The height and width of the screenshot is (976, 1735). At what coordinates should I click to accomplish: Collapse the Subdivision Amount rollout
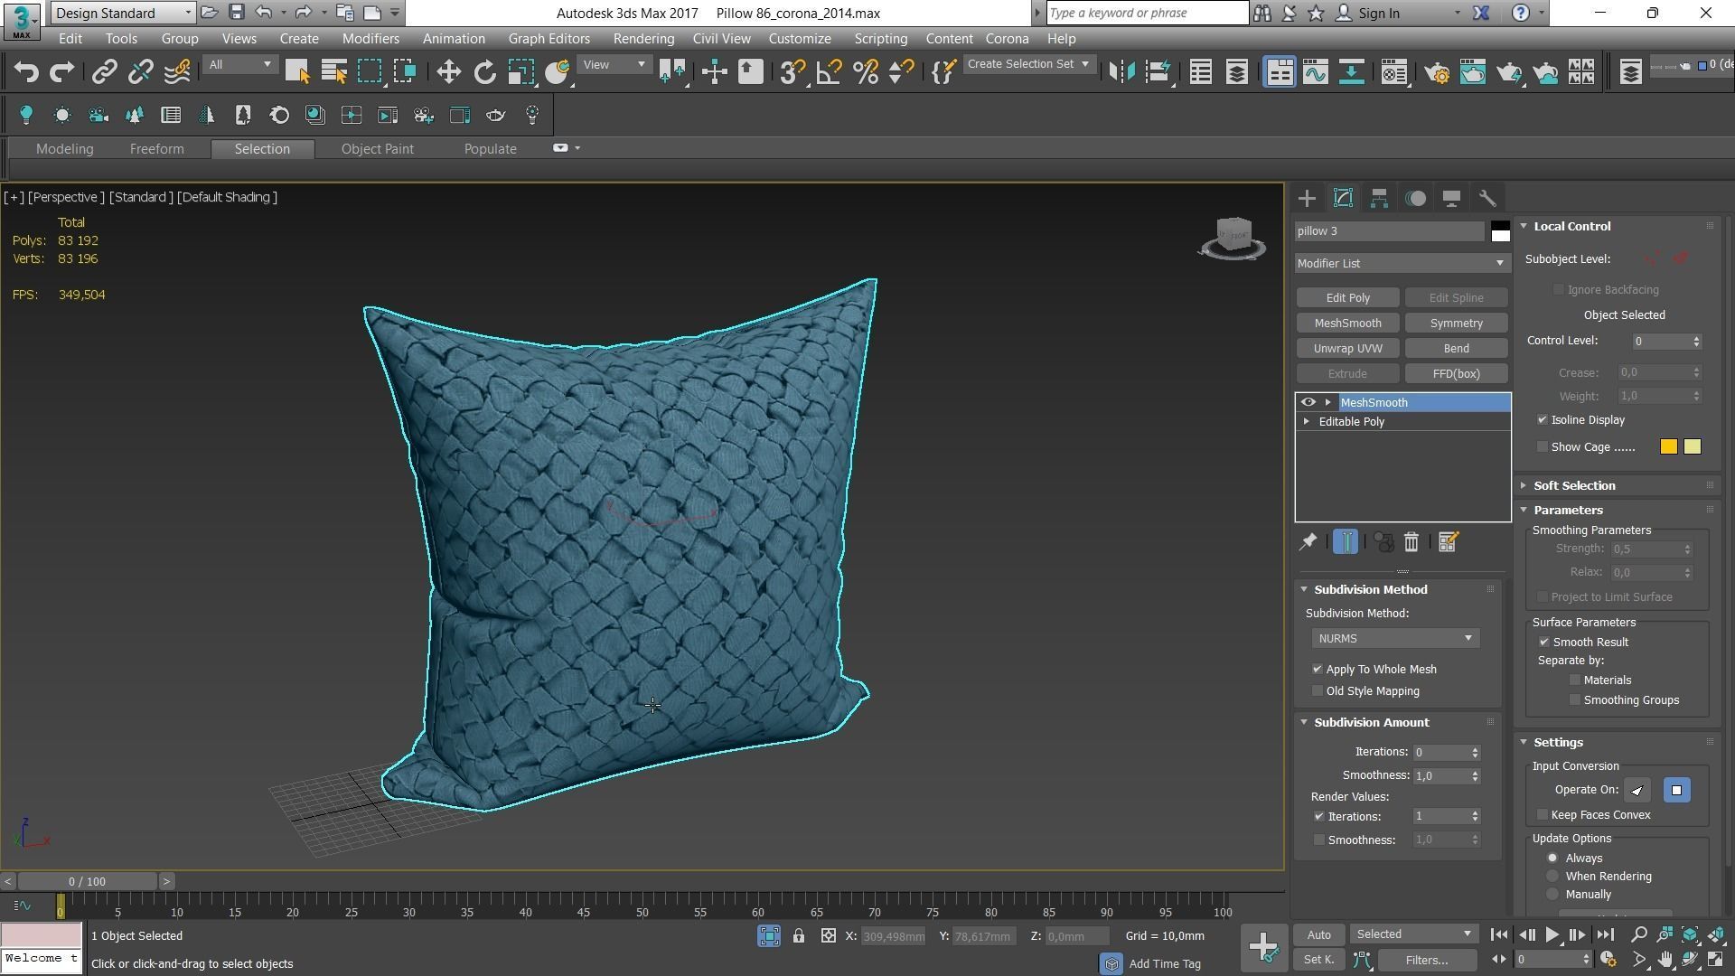point(1371,723)
